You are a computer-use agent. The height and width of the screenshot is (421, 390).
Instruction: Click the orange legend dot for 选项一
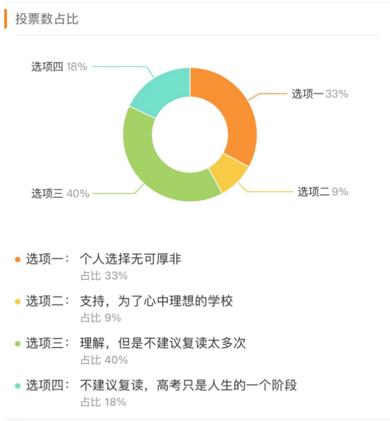(x=18, y=260)
